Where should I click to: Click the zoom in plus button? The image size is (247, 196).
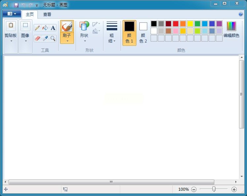tap(234, 189)
